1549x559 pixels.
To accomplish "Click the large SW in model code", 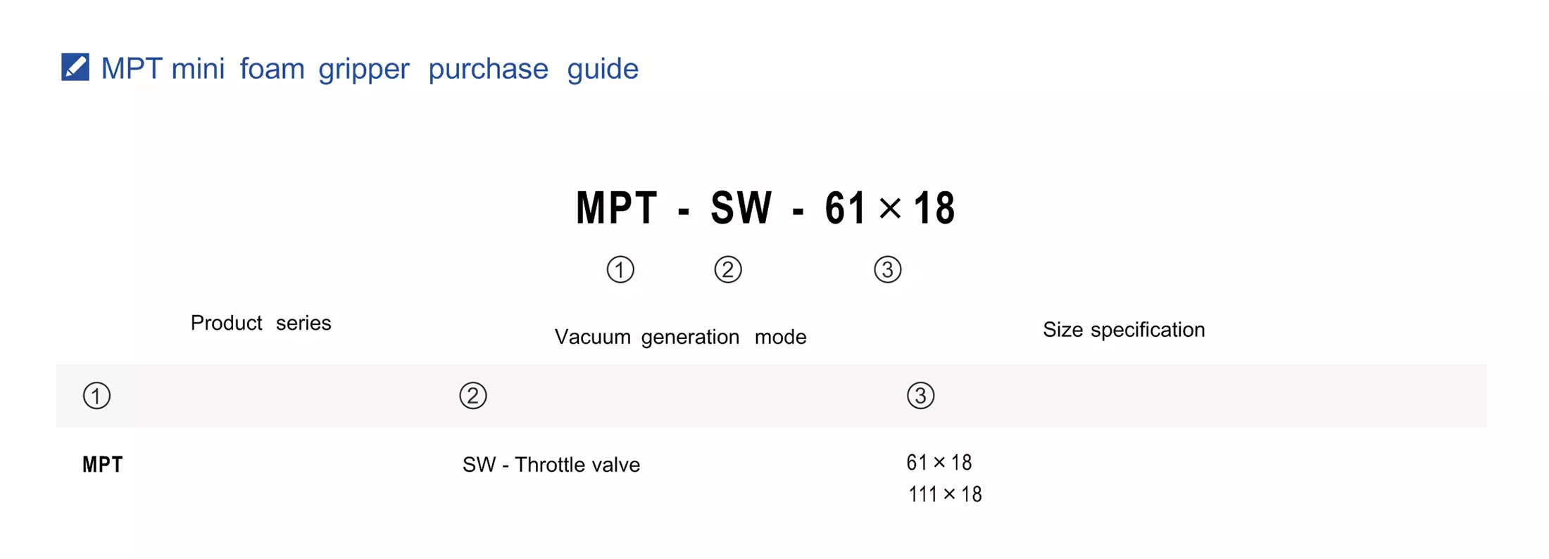I will coord(741,208).
